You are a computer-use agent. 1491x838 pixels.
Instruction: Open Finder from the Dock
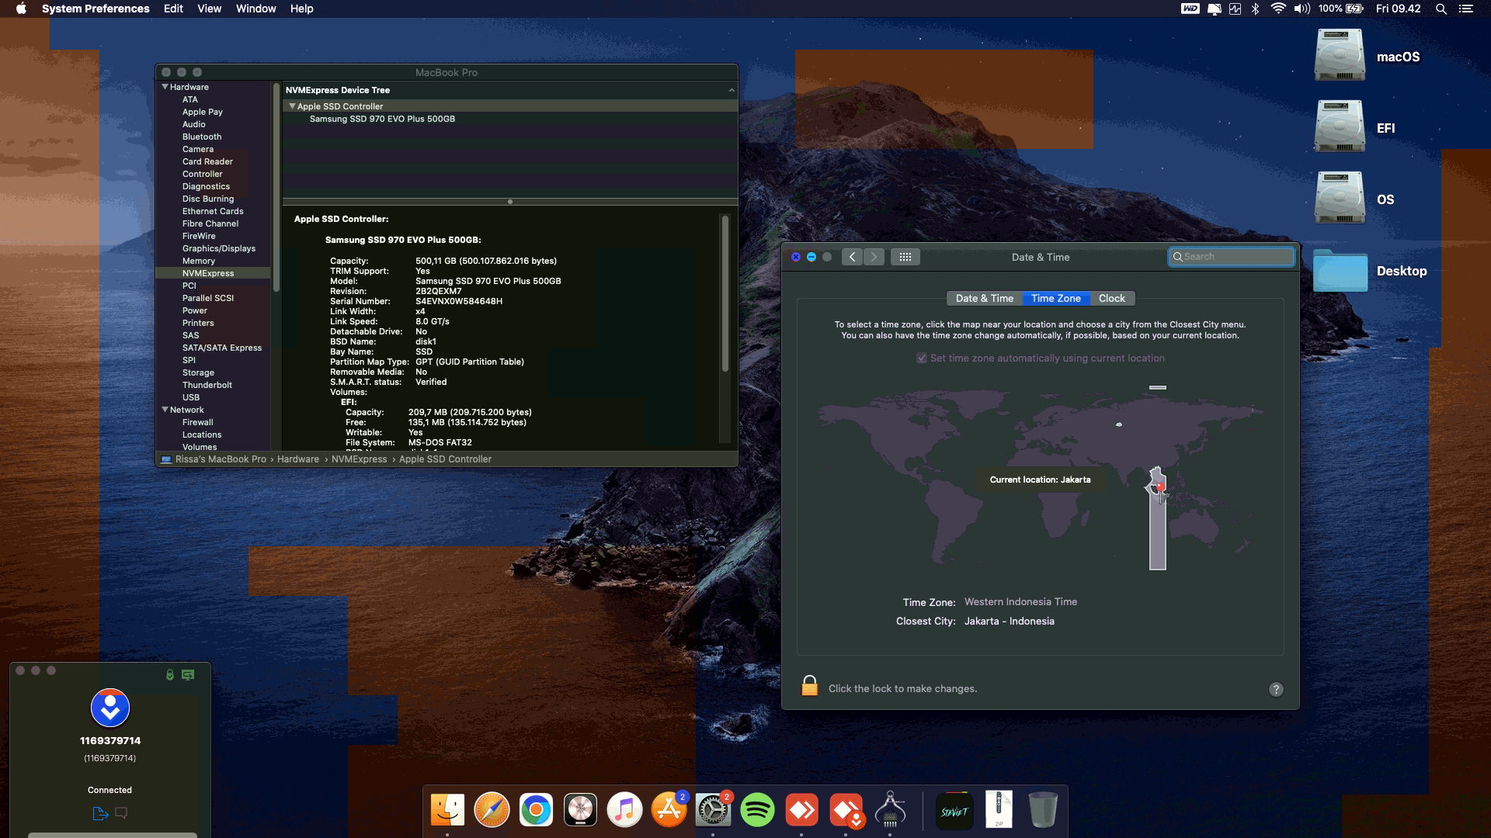point(447,810)
